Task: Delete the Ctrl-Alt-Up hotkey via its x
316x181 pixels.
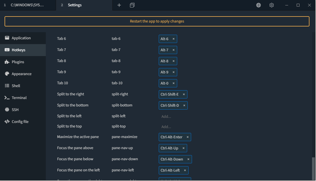Action: pyautogui.click(x=183, y=148)
